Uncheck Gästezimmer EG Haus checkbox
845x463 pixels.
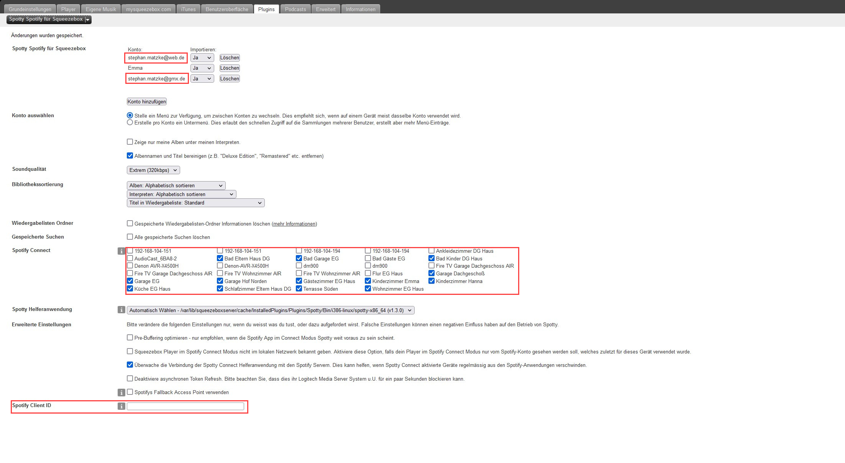[299, 281]
